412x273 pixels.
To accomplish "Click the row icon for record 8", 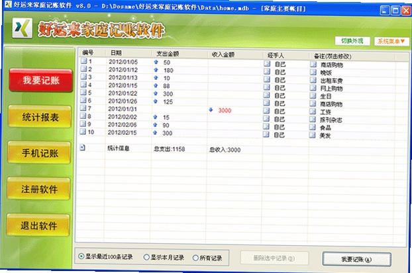I will (83, 116).
